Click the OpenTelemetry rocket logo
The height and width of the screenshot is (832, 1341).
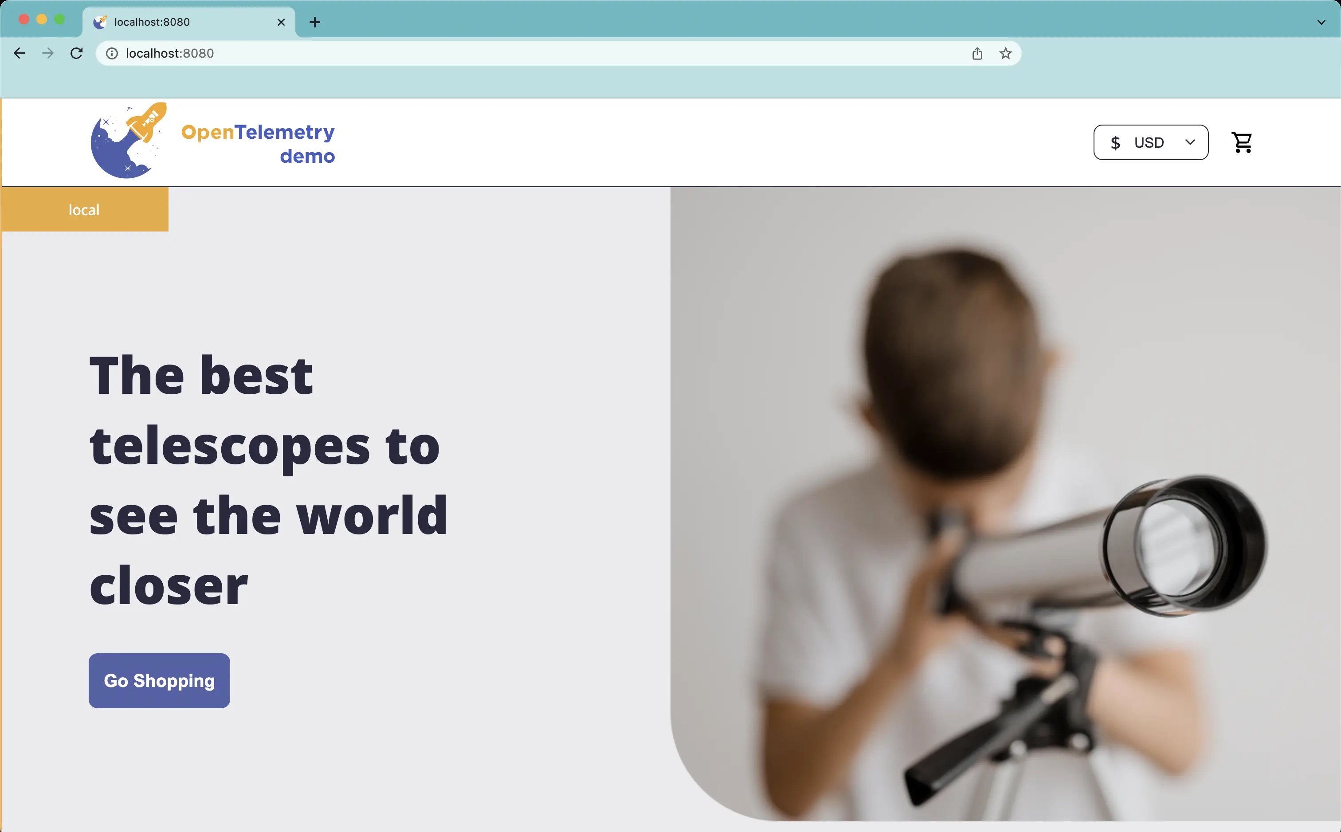pyautogui.click(x=128, y=141)
